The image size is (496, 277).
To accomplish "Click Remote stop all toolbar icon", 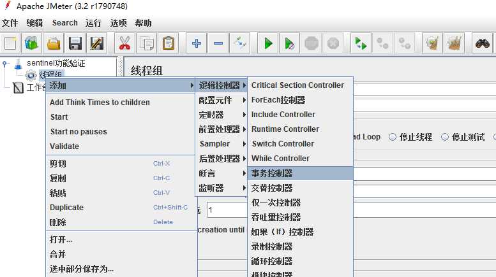I will pyautogui.click(x=383, y=43).
